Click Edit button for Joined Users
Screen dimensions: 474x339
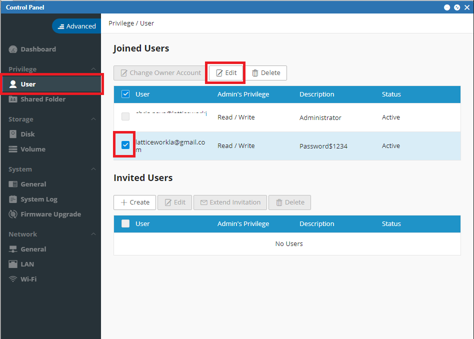click(x=226, y=73)
